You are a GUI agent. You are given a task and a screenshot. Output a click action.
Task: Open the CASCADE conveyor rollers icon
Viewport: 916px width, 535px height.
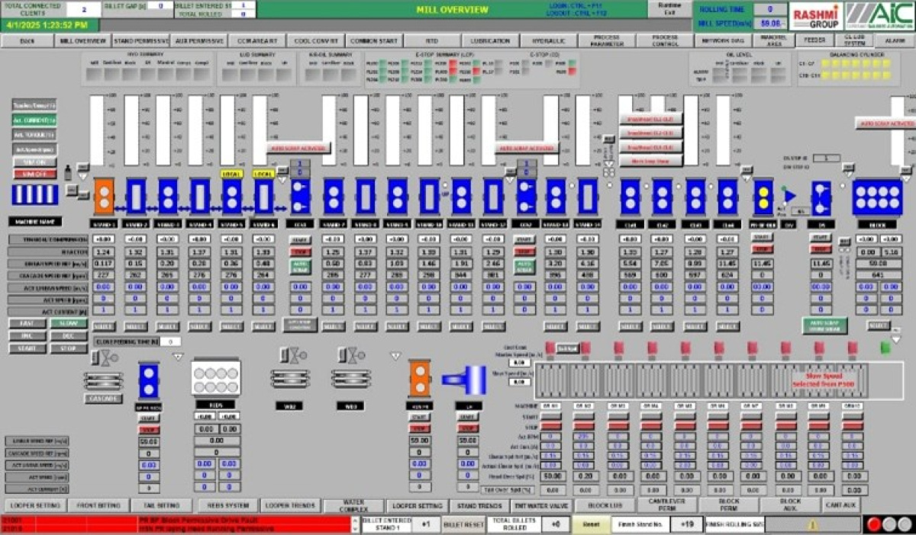pos(103,380)
